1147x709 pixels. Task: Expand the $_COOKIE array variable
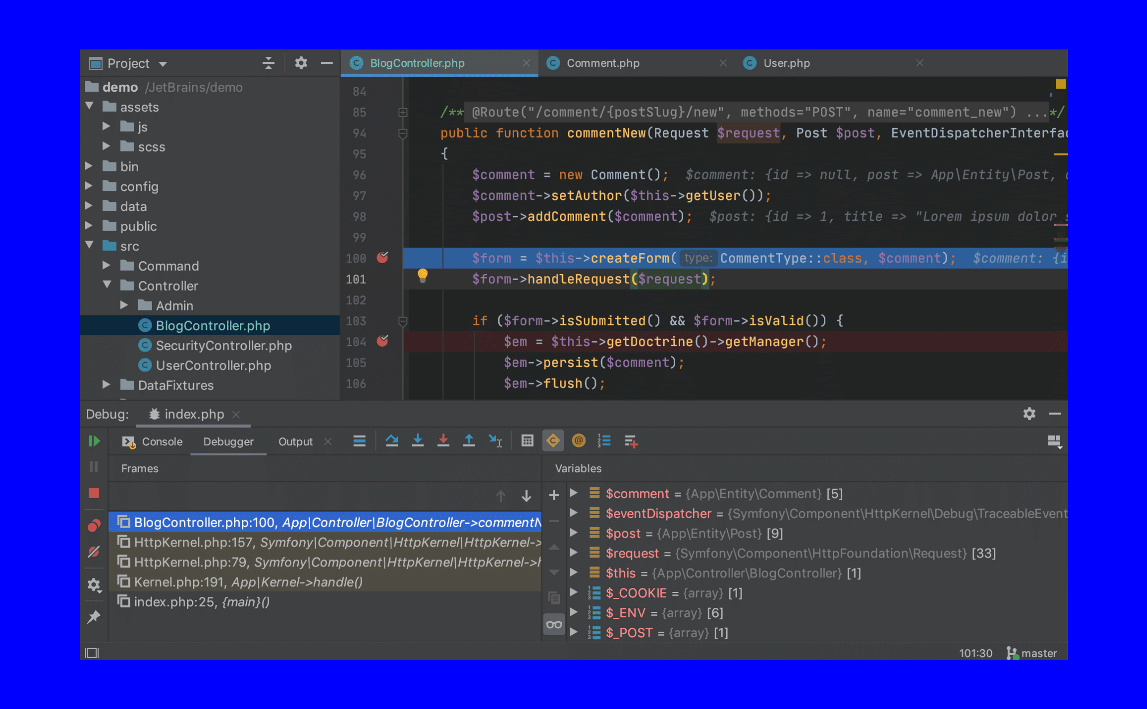[574, 592]
